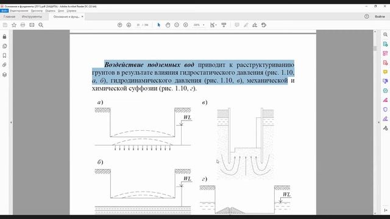Switch to the Главная tab

click(x=9, y=16)
